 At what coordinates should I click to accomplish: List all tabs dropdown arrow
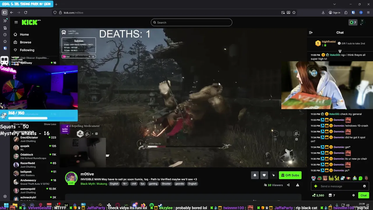[334, 4]
